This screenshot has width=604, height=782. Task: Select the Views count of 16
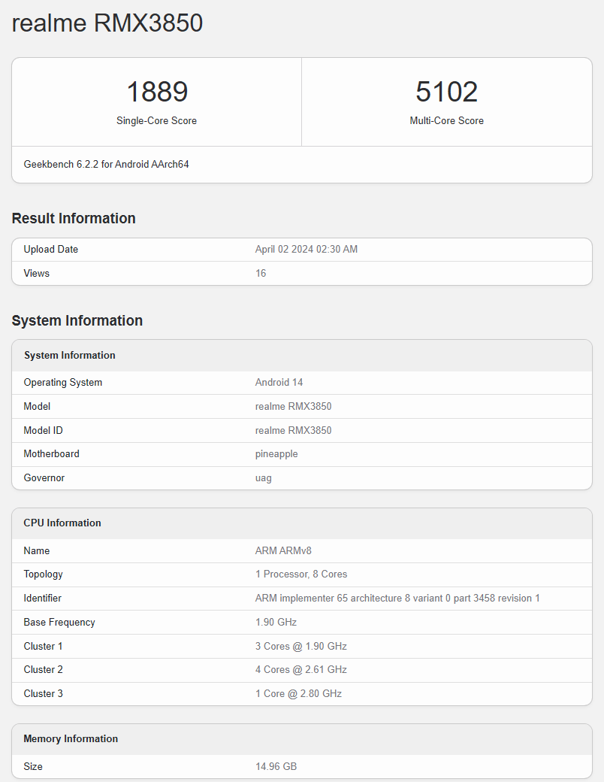[x=260, y=273]
